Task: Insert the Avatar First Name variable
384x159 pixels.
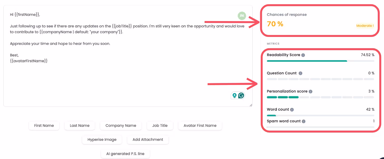Action: 200,126
